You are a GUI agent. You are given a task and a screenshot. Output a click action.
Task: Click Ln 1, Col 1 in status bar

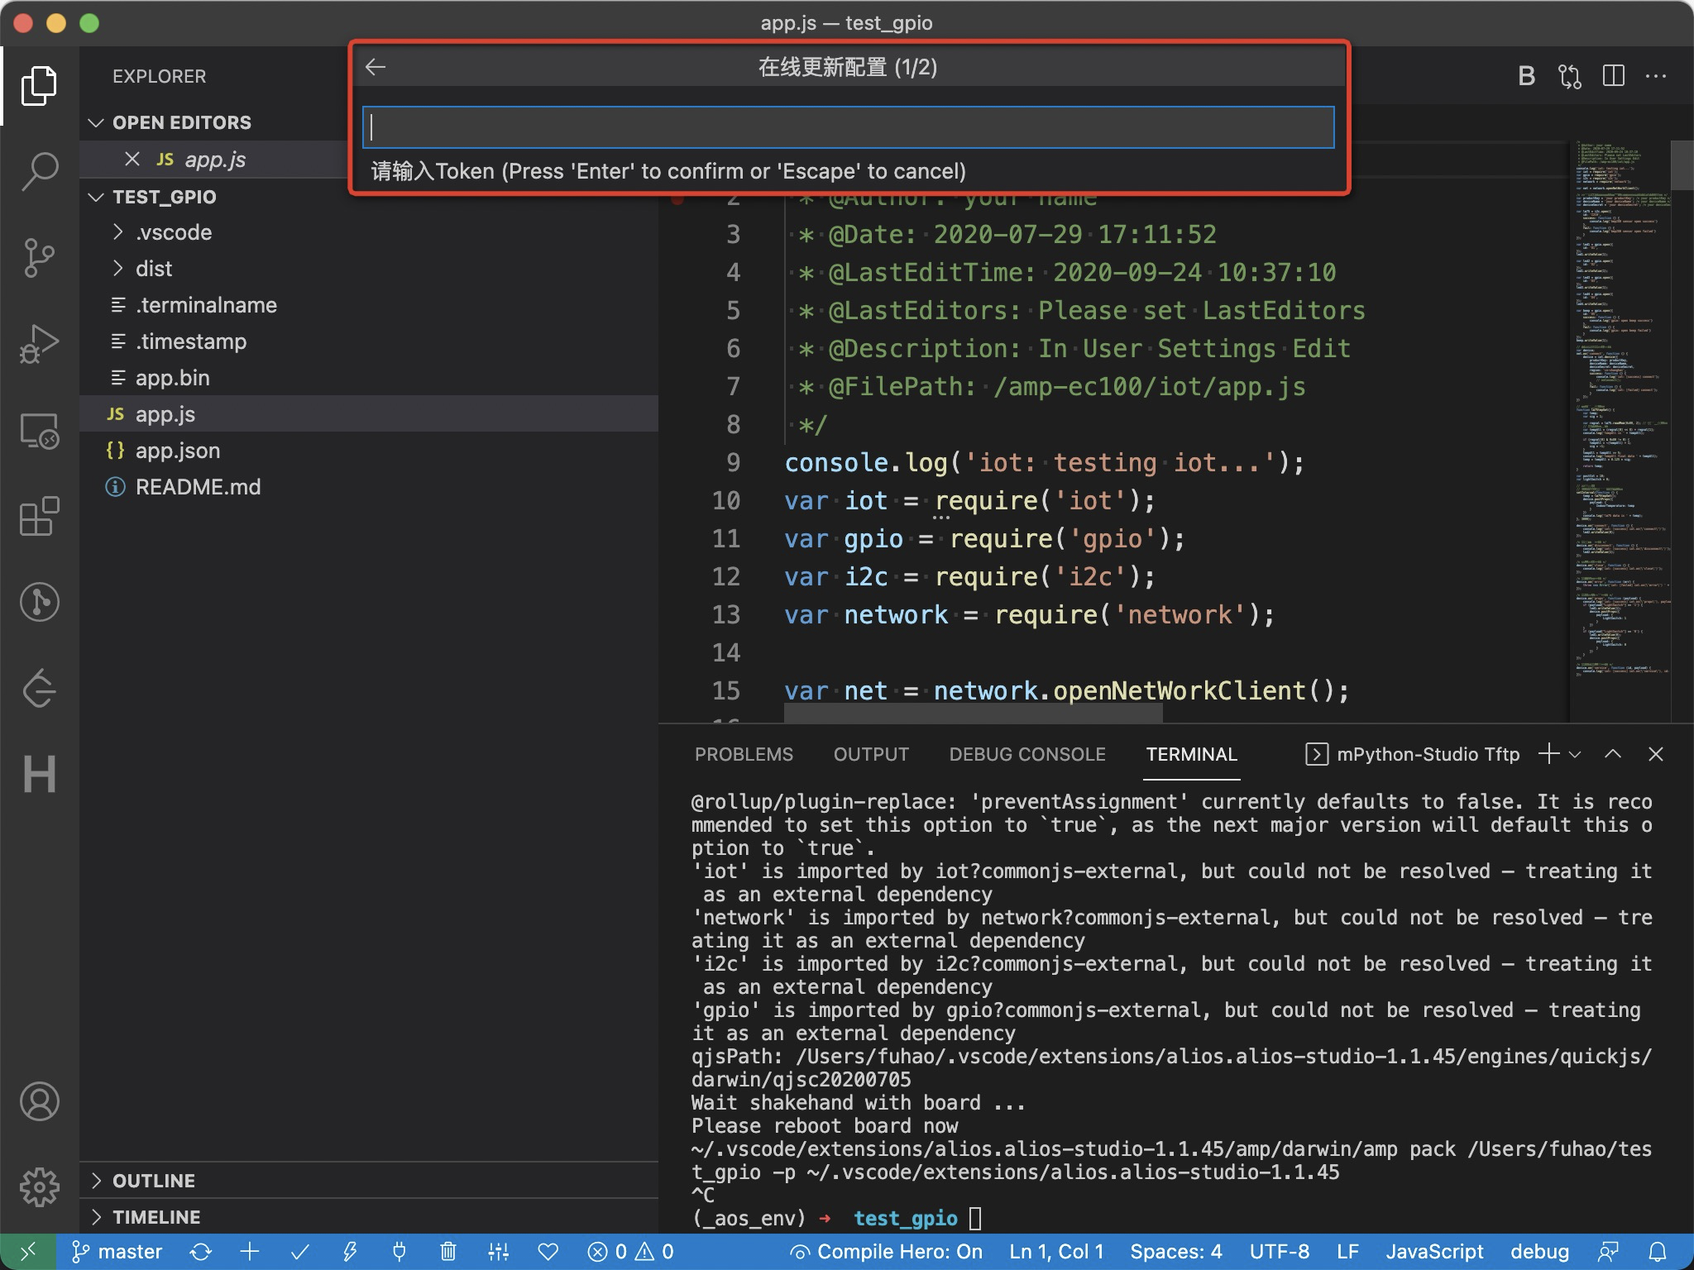click(1056, 1252)
